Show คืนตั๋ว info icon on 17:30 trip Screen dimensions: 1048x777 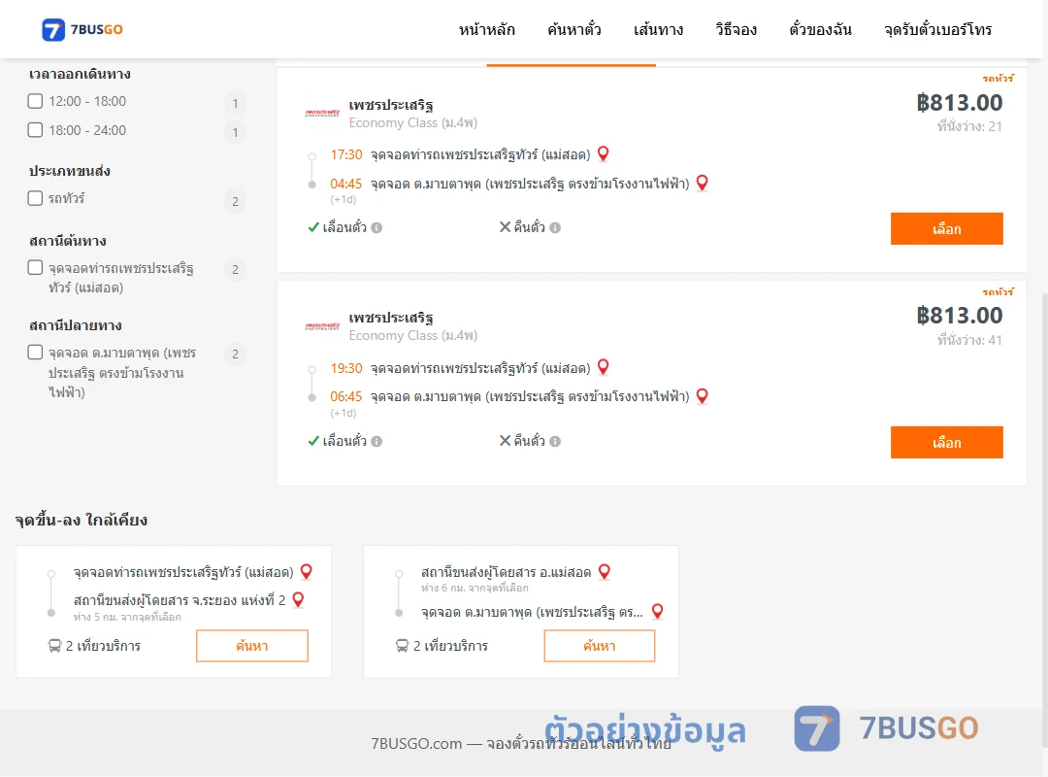pos(555,227)
